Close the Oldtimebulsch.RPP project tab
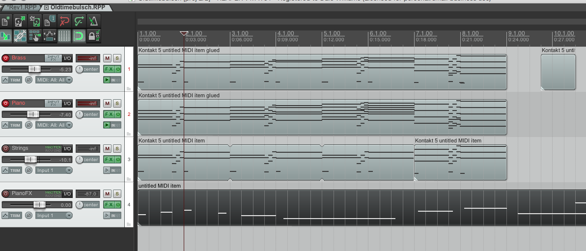Viewport: 586px width, 251px height. coord(47,7)
